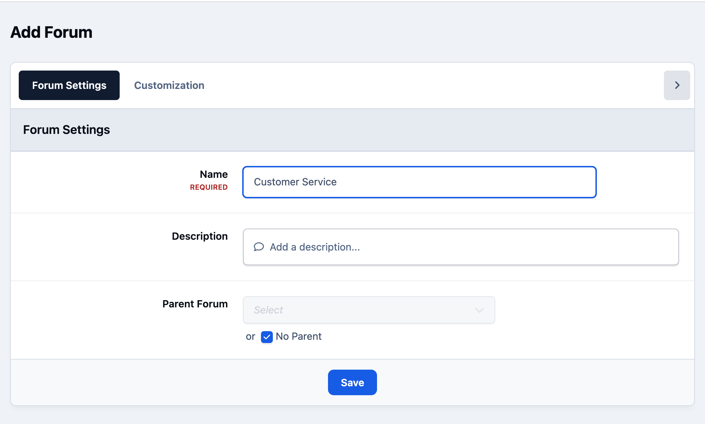The width and height of the screenshot is (705, 424).
Task: Click the Forum Settings section header
Action: (66, 130)
